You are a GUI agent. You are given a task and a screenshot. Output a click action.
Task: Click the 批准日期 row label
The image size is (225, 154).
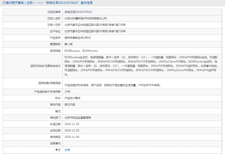(55, 124)
